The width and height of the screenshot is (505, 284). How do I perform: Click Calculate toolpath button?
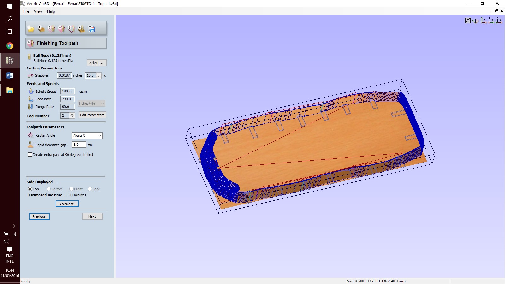(67, 204)
